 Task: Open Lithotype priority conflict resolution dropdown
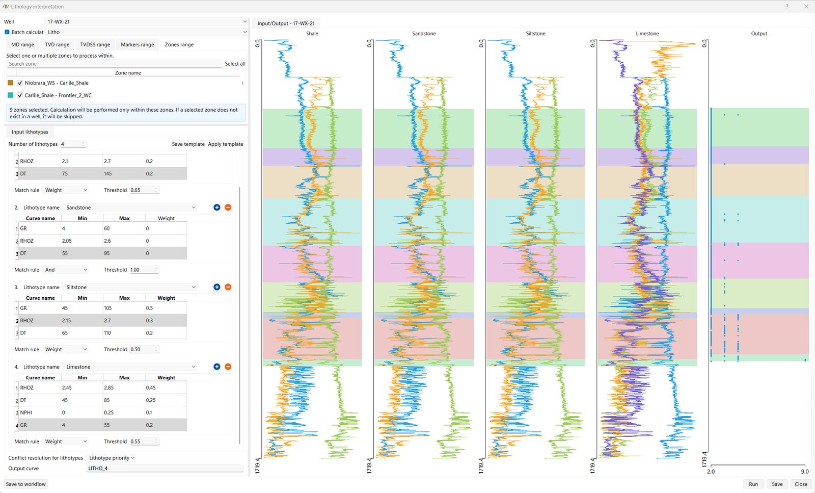click(111, 458)
